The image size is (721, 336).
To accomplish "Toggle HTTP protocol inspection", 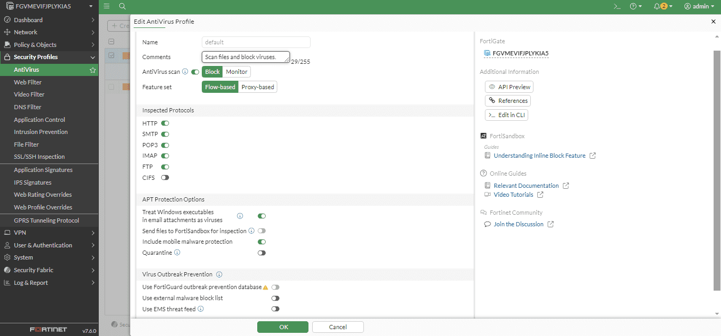I will (165, 123).
